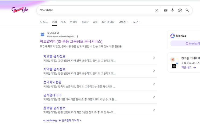Image resolution: width=200 pixels, height=124 pixels.
Task: Click the chevron arrow on 지역별 공시정보 row
Action: 154,71
